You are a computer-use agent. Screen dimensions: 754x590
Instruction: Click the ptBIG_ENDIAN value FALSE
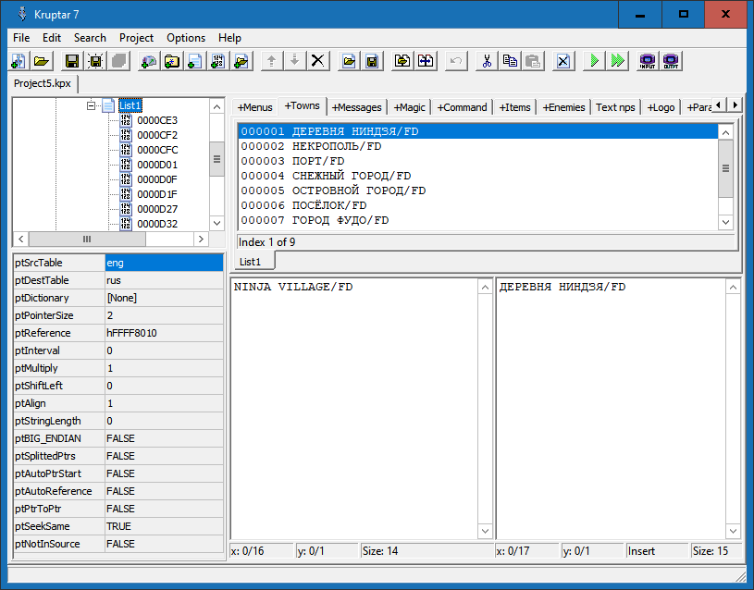click(x=164, y=438)
